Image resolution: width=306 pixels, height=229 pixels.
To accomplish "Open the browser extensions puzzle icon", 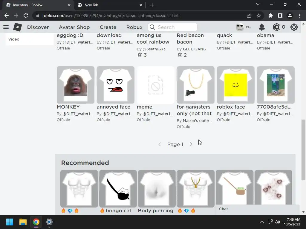I will (270, 16).
